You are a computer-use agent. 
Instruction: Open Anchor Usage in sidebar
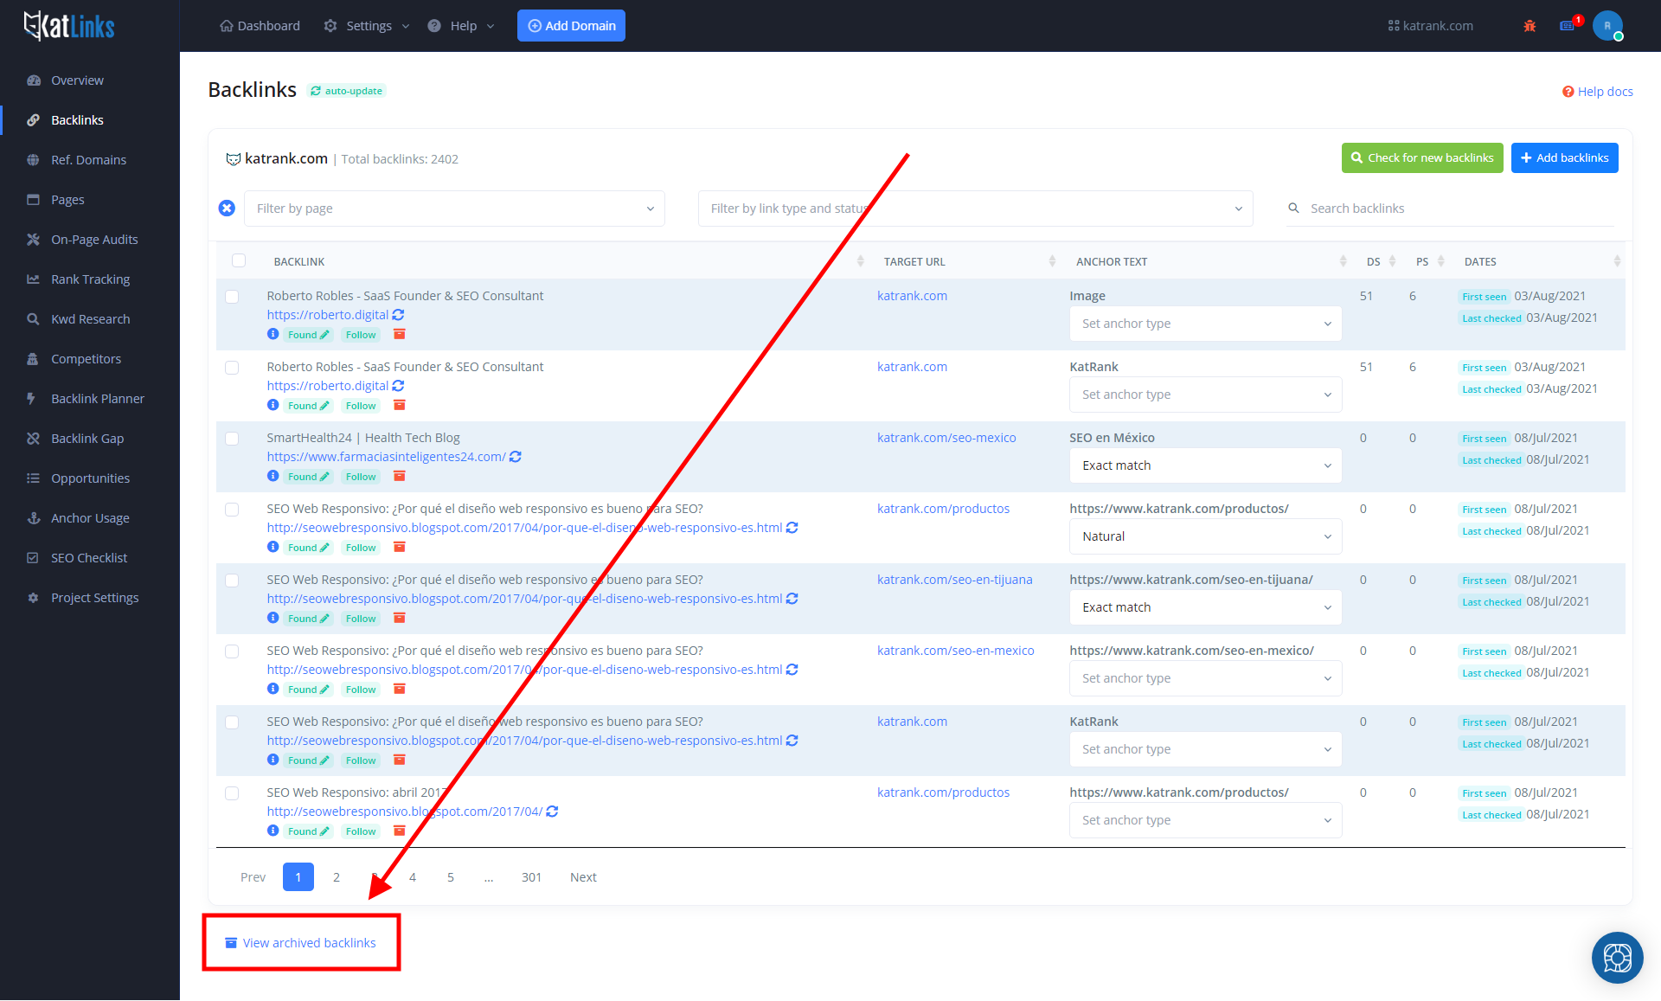tap(90, 518)
